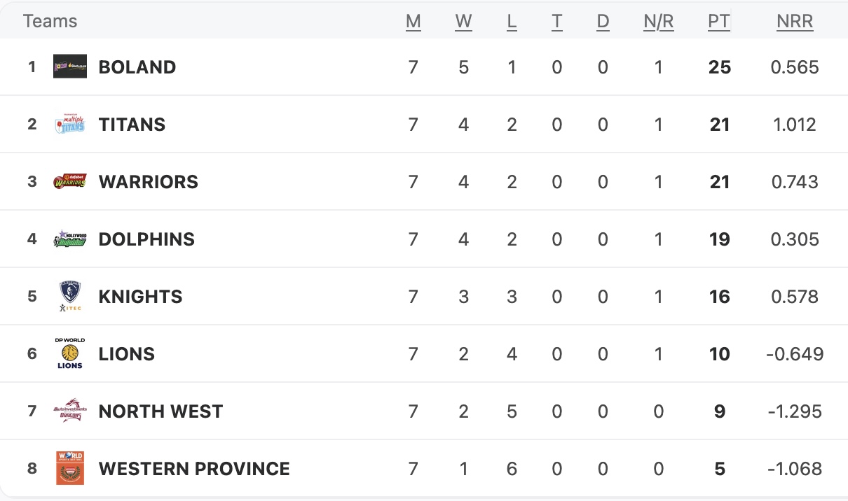The width and height of the screenshot is (848, 501).
Task: Open the BOLAND team name
Action: 137,67
